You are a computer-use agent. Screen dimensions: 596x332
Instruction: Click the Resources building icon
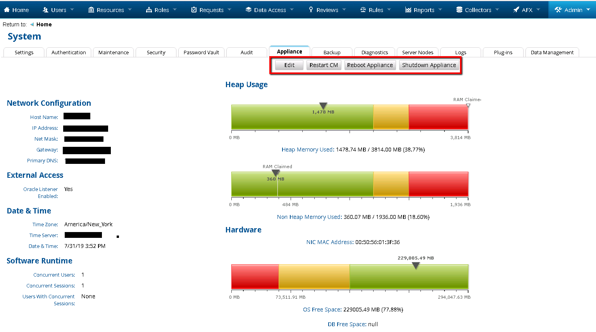[x=91, y=10]
